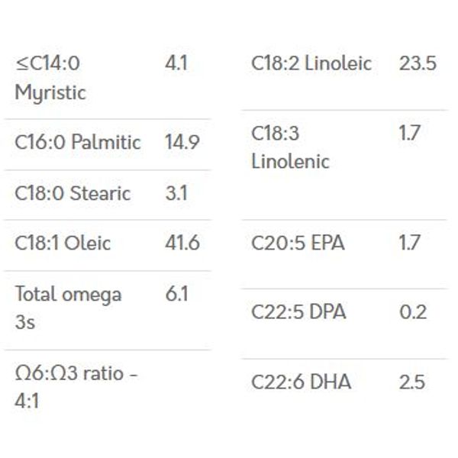The height and width of the screenshot is (458, 458).
Task: Click the Total omega 3s label
Action: click(x=68, y=308)
